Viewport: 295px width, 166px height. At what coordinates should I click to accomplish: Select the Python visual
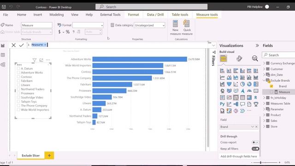tap(222, 104)
